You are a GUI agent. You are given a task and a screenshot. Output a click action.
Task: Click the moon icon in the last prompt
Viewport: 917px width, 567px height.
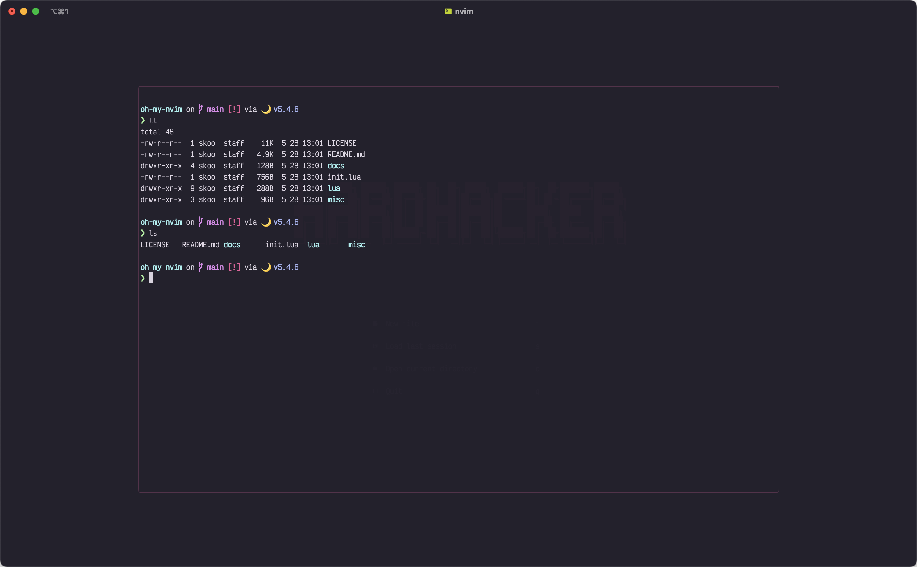tap(265, 267)
